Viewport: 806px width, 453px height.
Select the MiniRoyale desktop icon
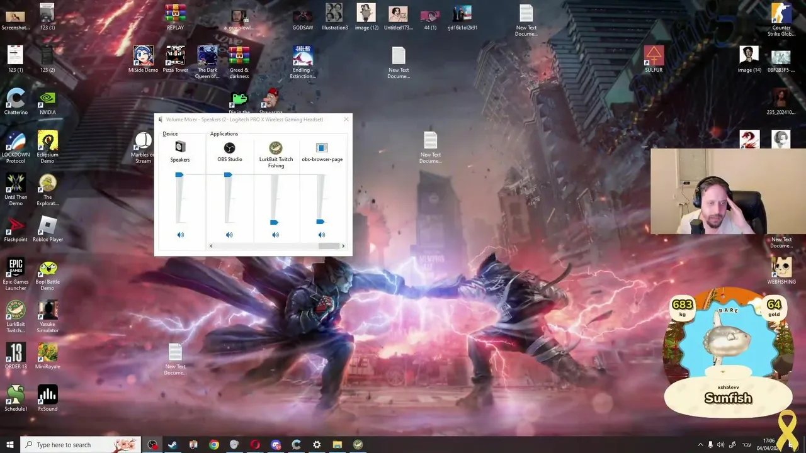click(x=48, y=356)
